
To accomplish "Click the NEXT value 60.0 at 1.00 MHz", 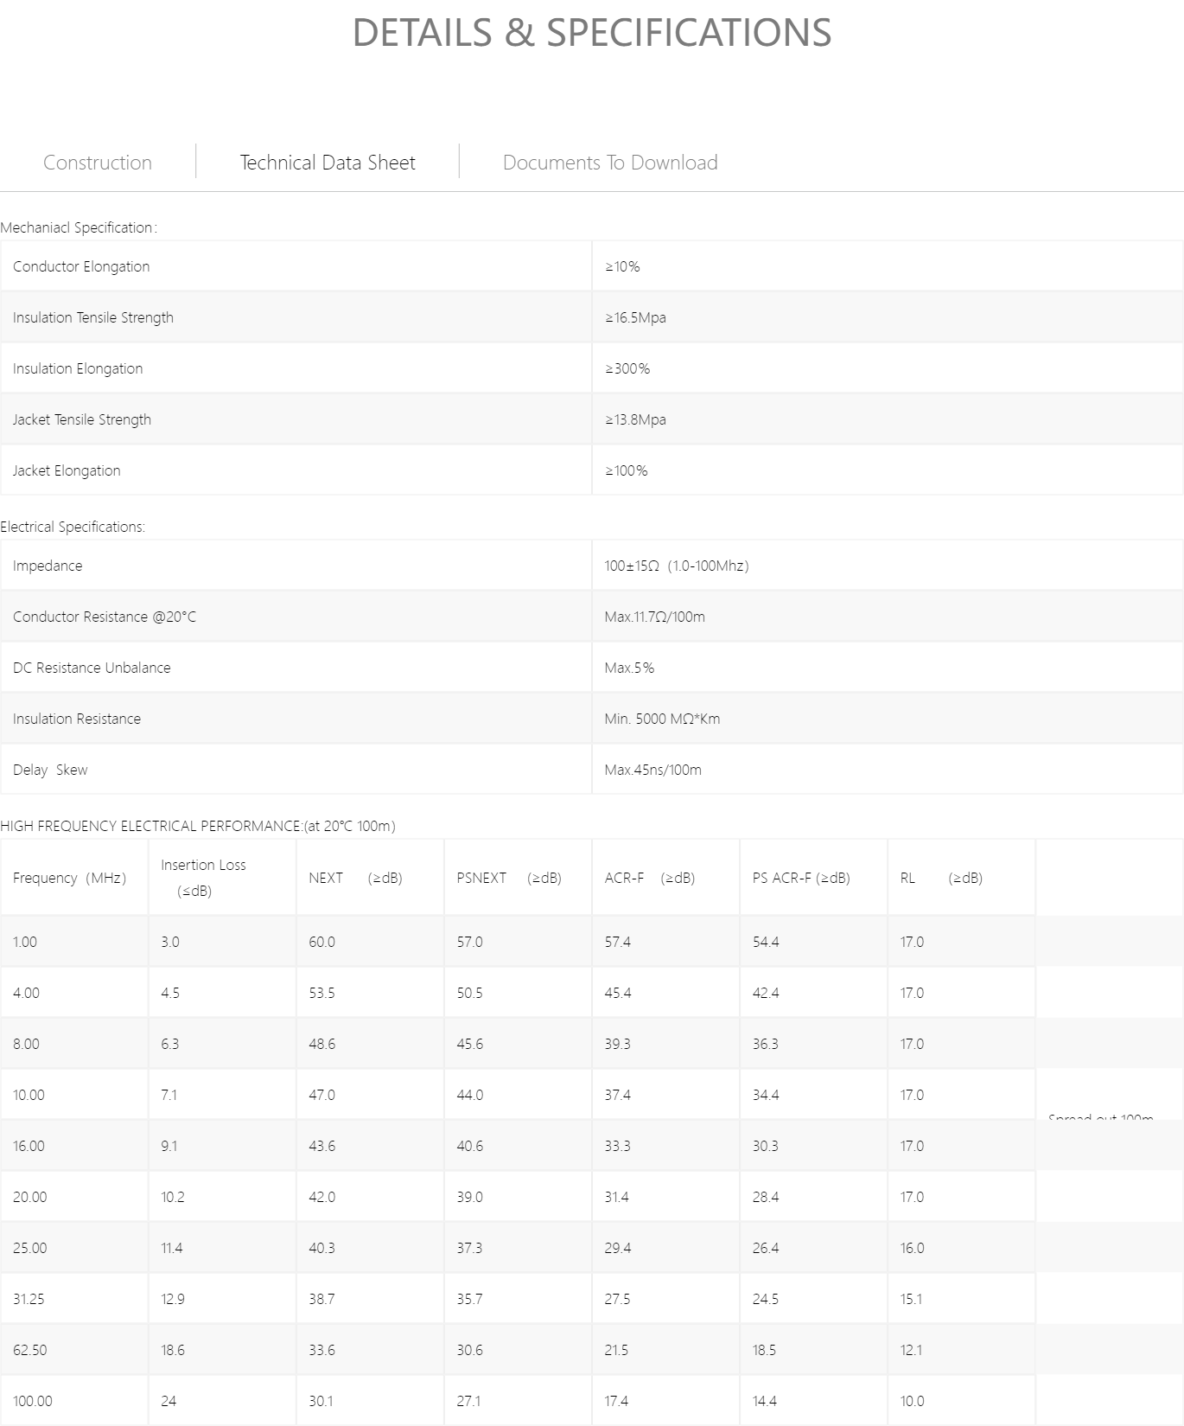I will [321, 942].
